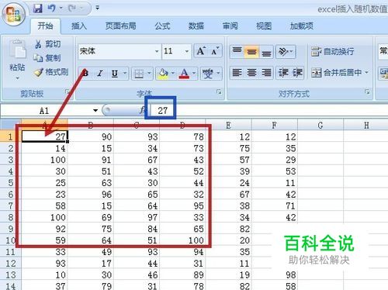Image resolution: width=388 pixels, height=290 pixels.
Task: Align cell text left
Action: point(237,73)
